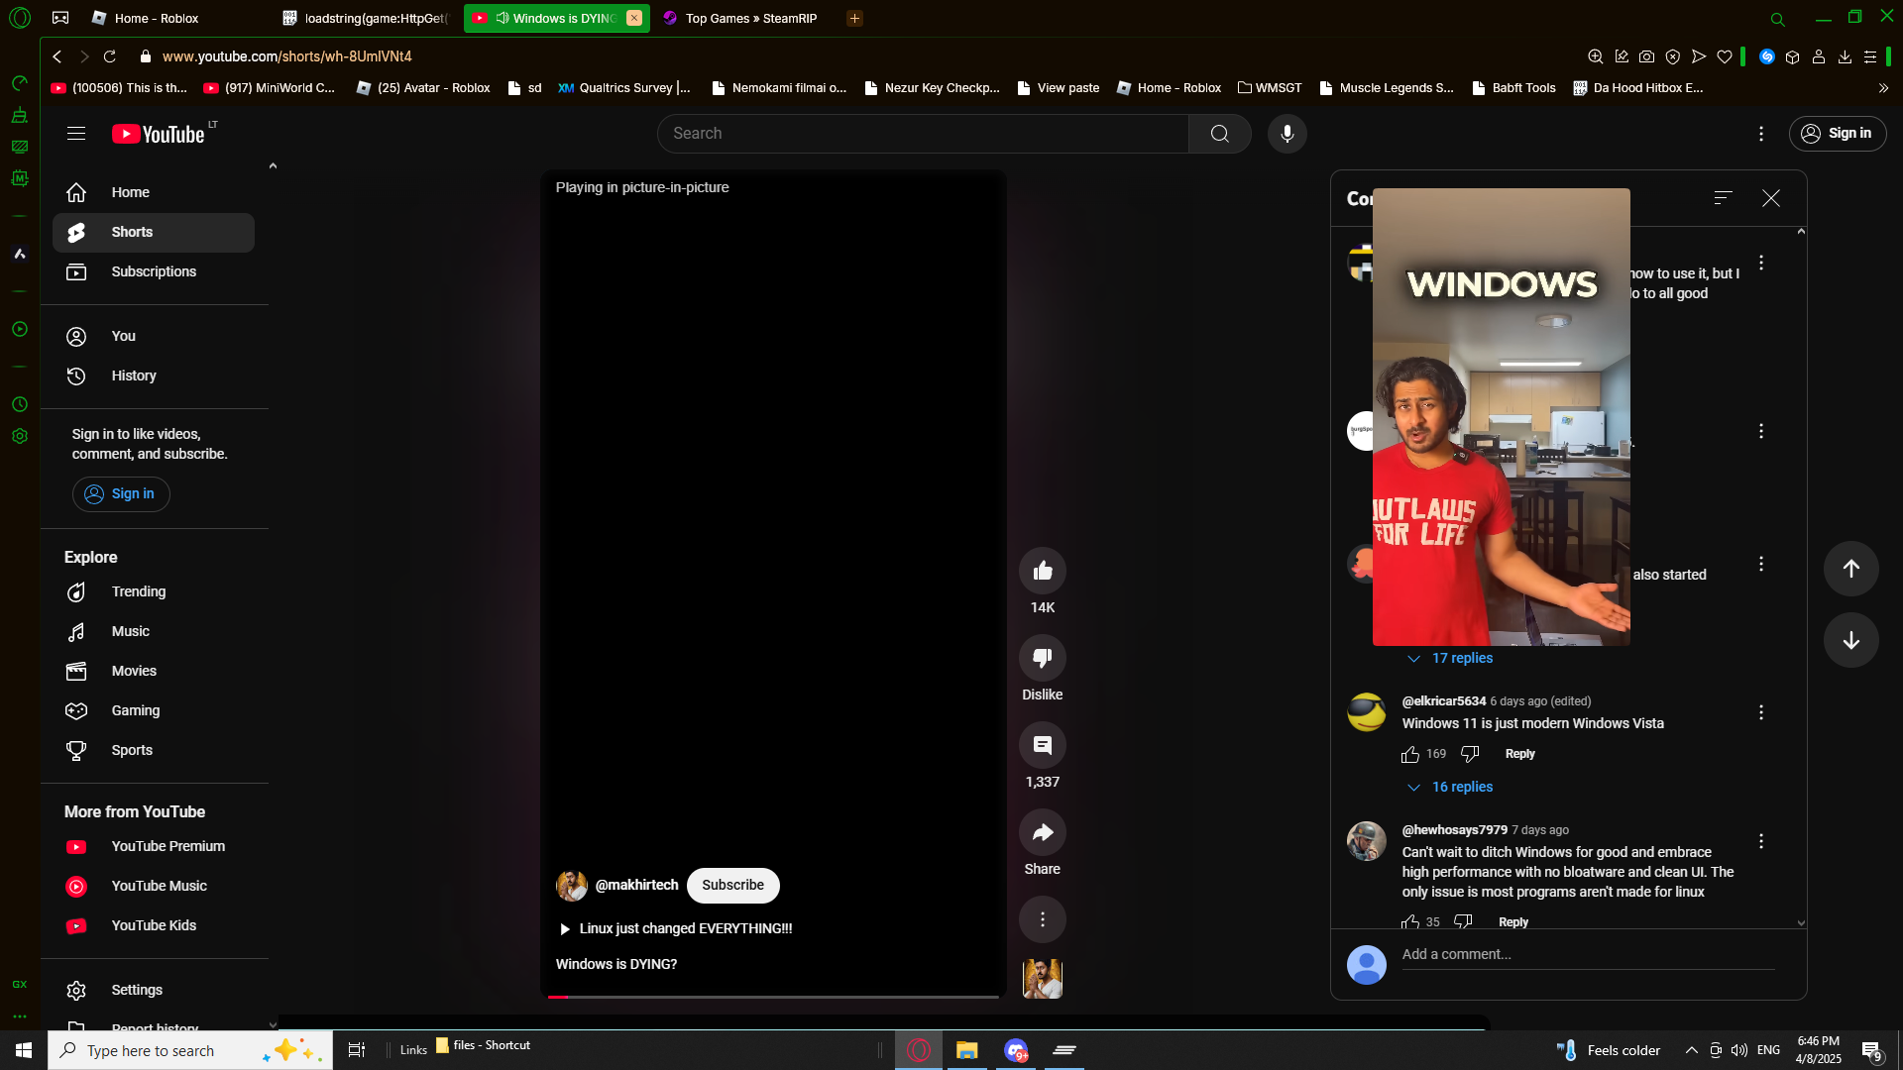This screenshot has height=1070, width=1903.
Task: Open the YouTube hamburger guide menu
Action: coord(76,134)
